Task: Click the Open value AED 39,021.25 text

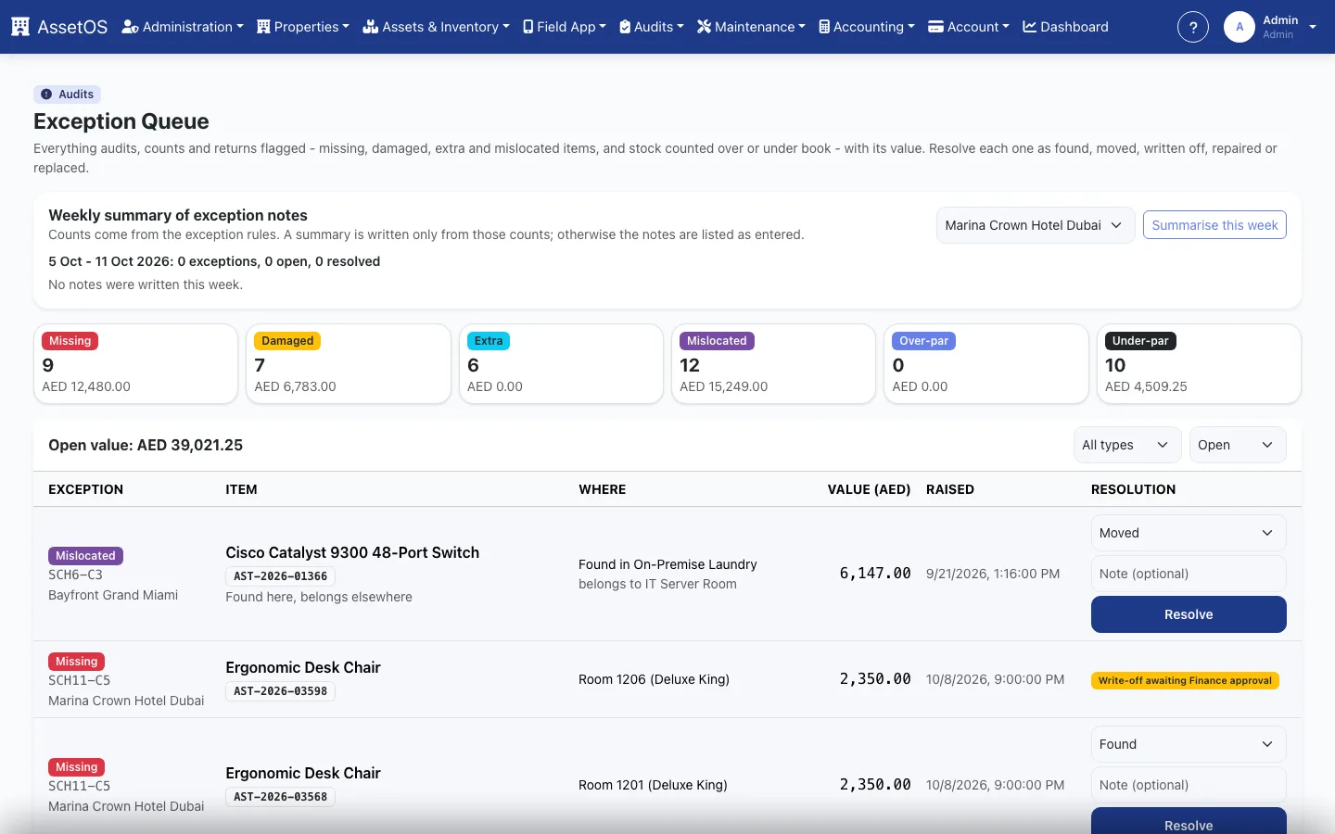Action: pyautogui.click(x=146, y=445)
